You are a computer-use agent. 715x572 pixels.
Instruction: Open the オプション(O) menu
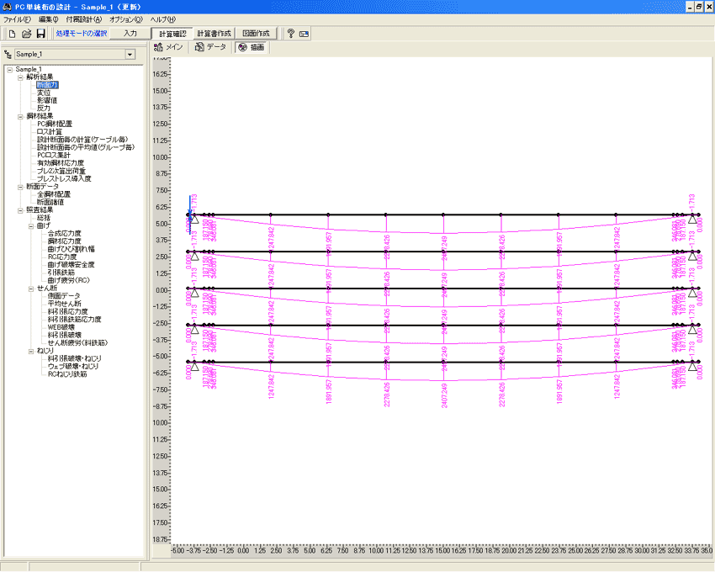[x=126, y=19]
